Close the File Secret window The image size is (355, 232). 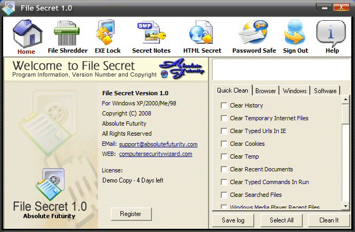342,7
